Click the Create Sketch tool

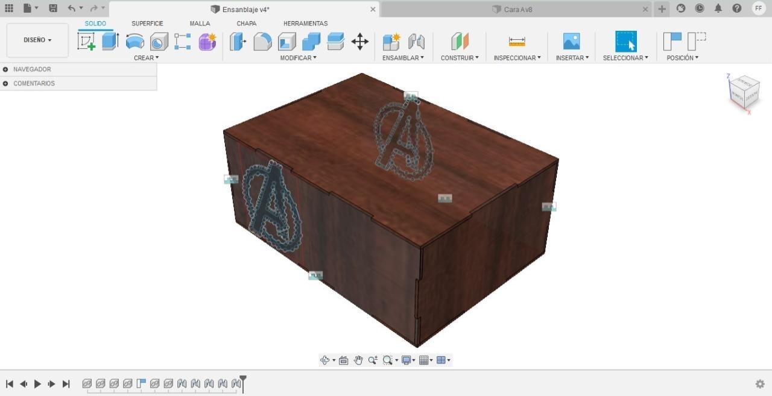pos(86,41)
